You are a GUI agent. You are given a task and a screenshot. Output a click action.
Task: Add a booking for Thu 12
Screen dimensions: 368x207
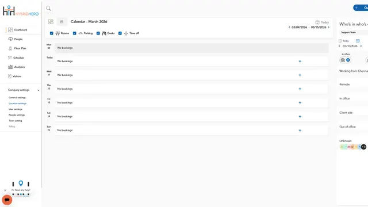(x=300, y=89)
